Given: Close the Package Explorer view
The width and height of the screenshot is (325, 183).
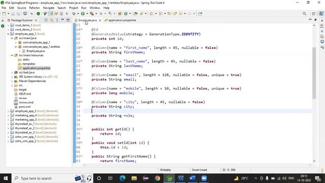Looking at the screenshot, I should pyautogui.click(x=36, y=20).
